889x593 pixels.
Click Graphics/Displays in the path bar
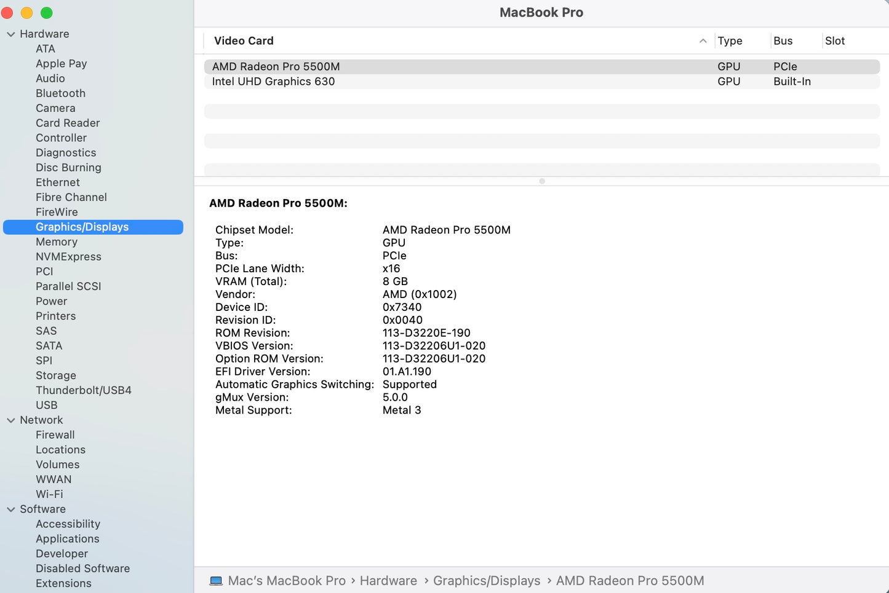point(487,581)
